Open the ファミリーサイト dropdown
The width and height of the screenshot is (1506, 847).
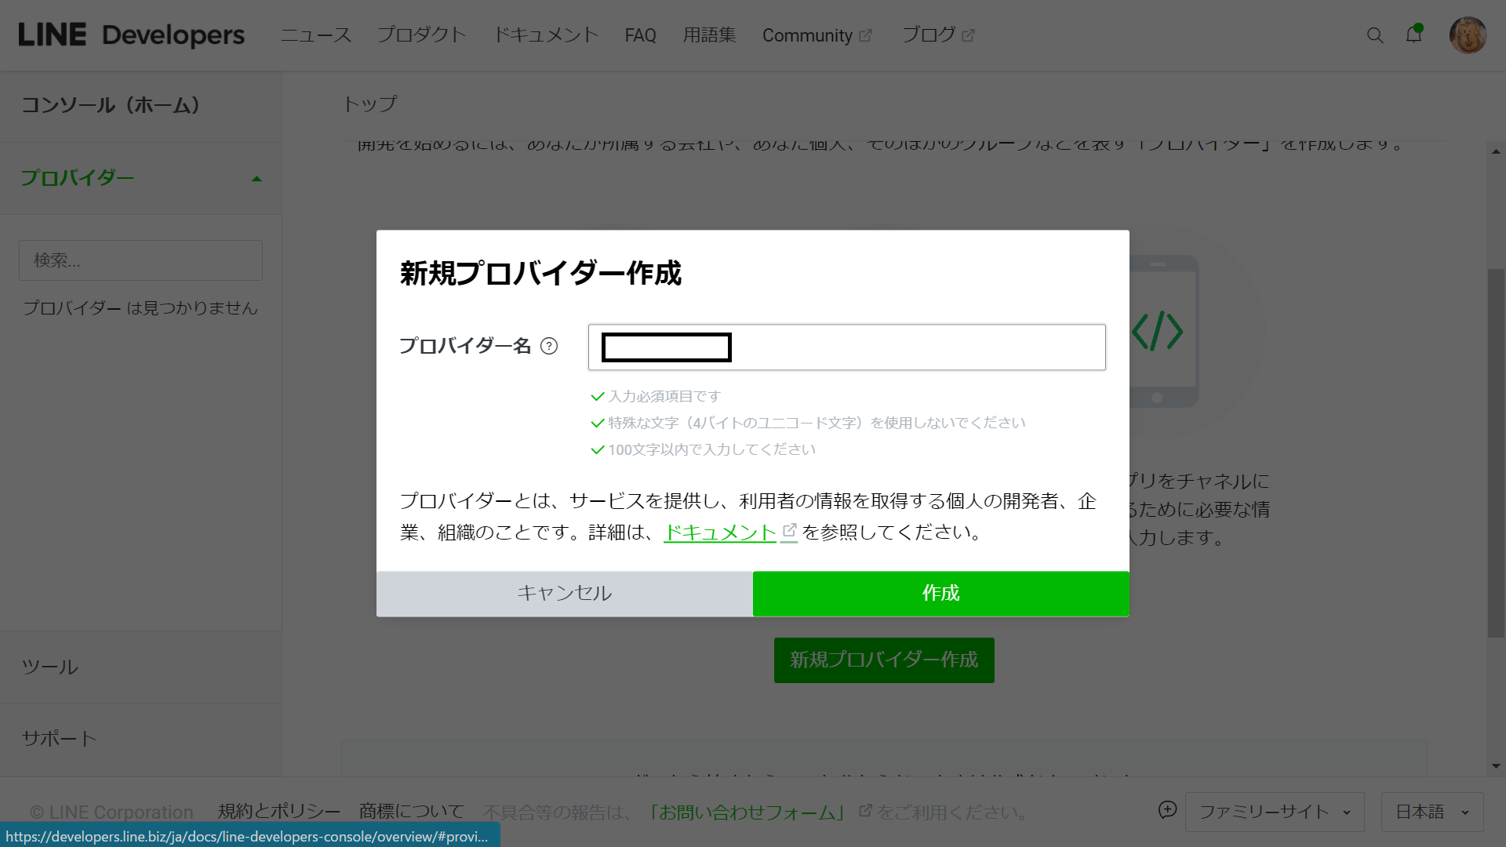click(1274, 812)
